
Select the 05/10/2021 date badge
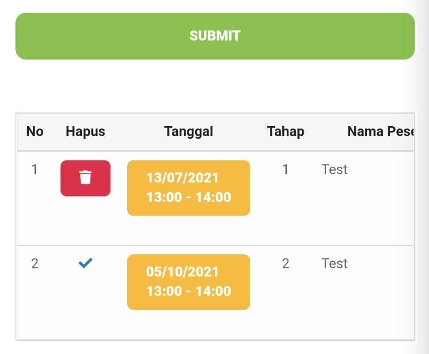pos(189,282)
